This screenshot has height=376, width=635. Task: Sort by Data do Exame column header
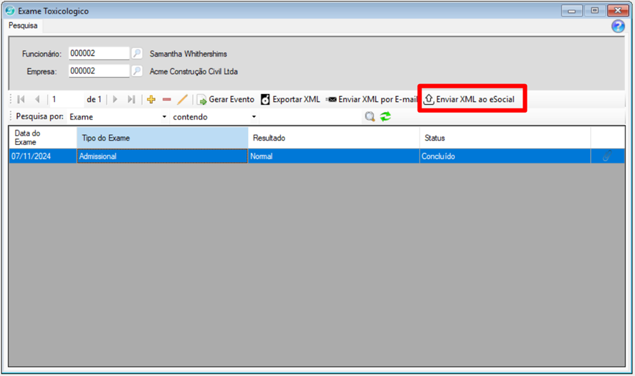pos(42,138)
